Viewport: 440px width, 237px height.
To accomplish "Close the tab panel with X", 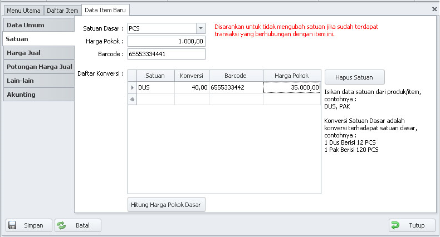I will [x=434, y=9].
